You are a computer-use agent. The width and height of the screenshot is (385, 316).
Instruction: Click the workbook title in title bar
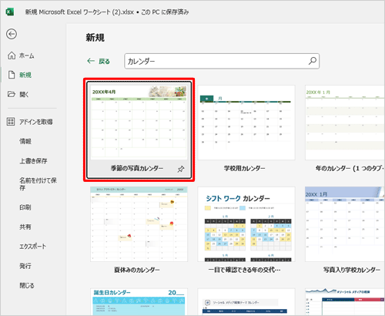pos(107,12)
